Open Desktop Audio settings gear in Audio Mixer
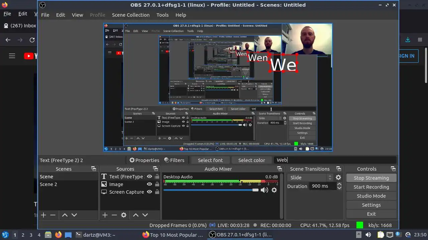 coord(274,190)
